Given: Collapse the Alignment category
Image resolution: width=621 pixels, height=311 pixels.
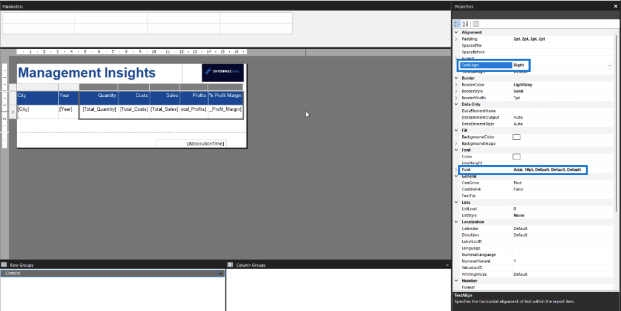Looking at the screenshot, I should pos(456,33).
